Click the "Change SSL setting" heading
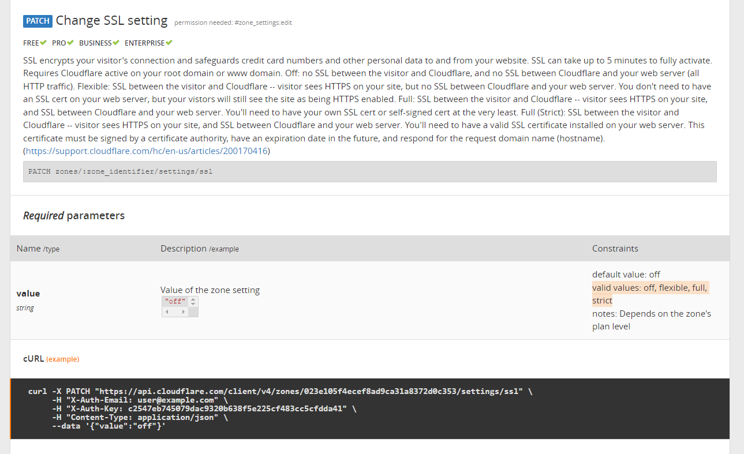Screen dimensions: 744x454 tap(112, 21)
